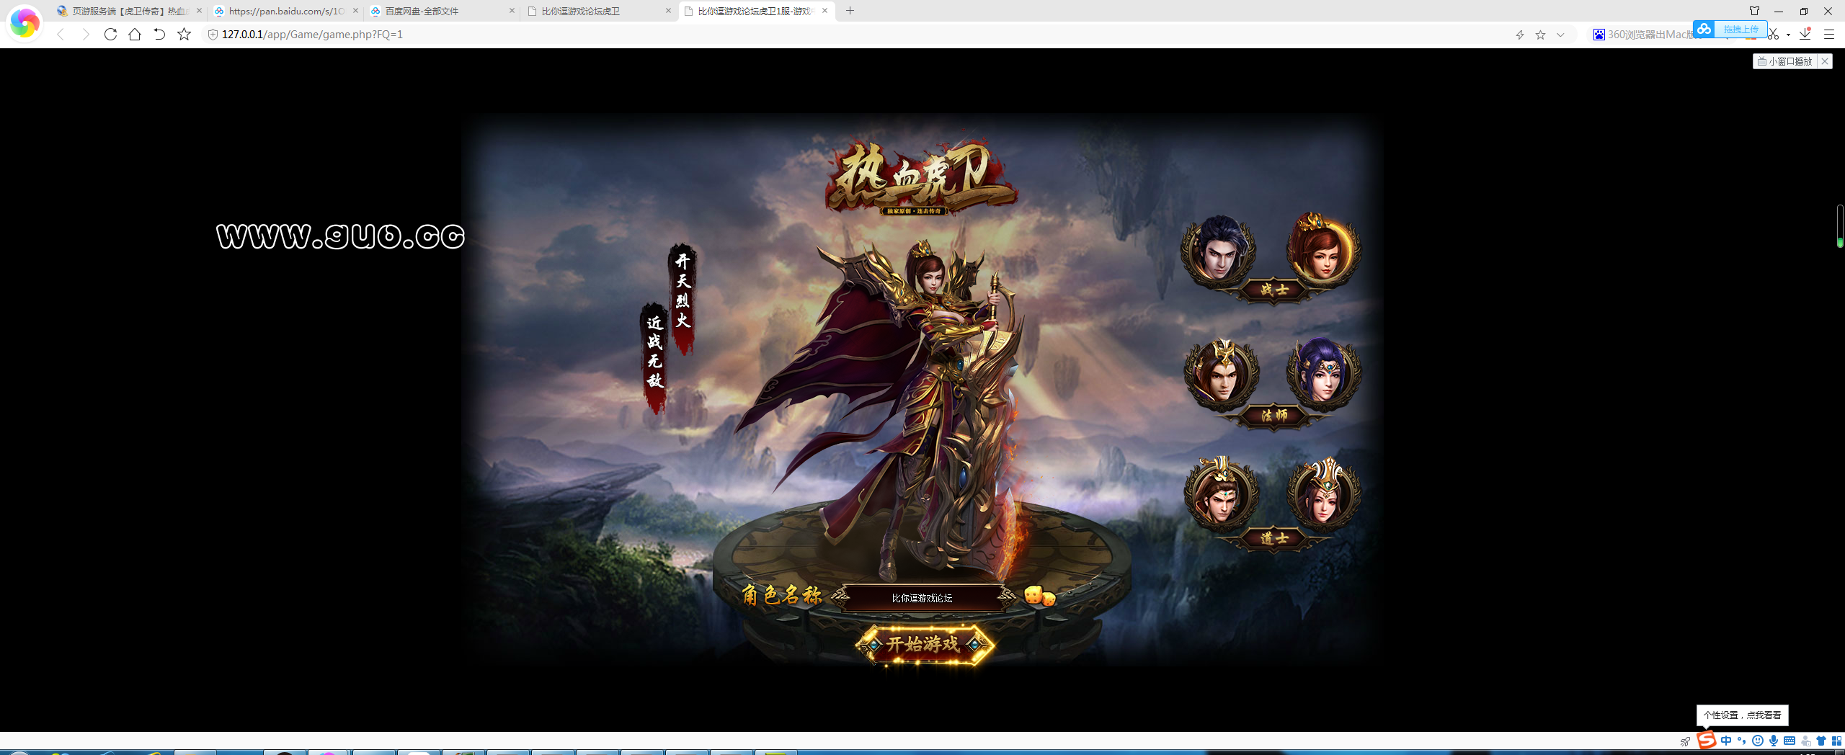The image size is (1845, 755).
Task: Select the red-haired female warrior portrait
Action: pos(1323,249)
